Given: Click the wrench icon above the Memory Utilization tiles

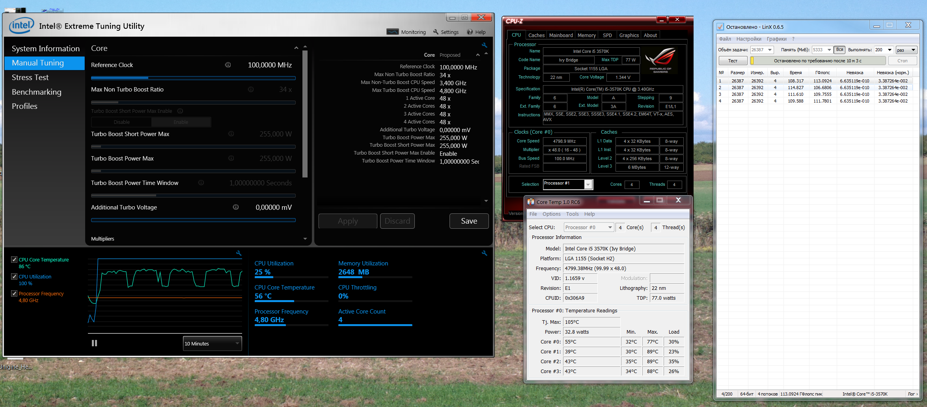Looking at the screenshot, I should 485,253.
